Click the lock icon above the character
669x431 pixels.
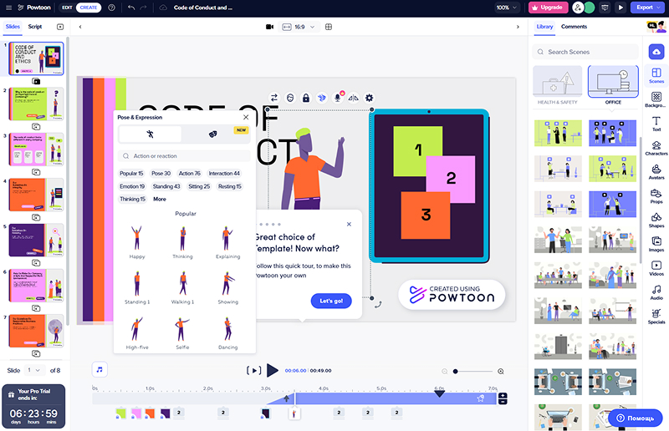[306, 98]
